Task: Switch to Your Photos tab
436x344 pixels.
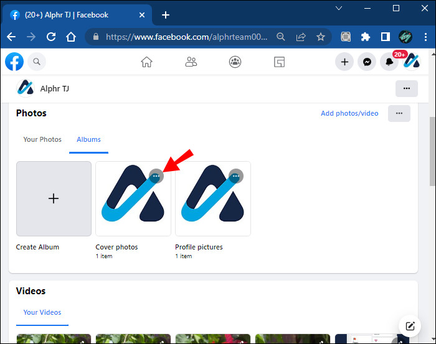Action: tap(42, 139)
